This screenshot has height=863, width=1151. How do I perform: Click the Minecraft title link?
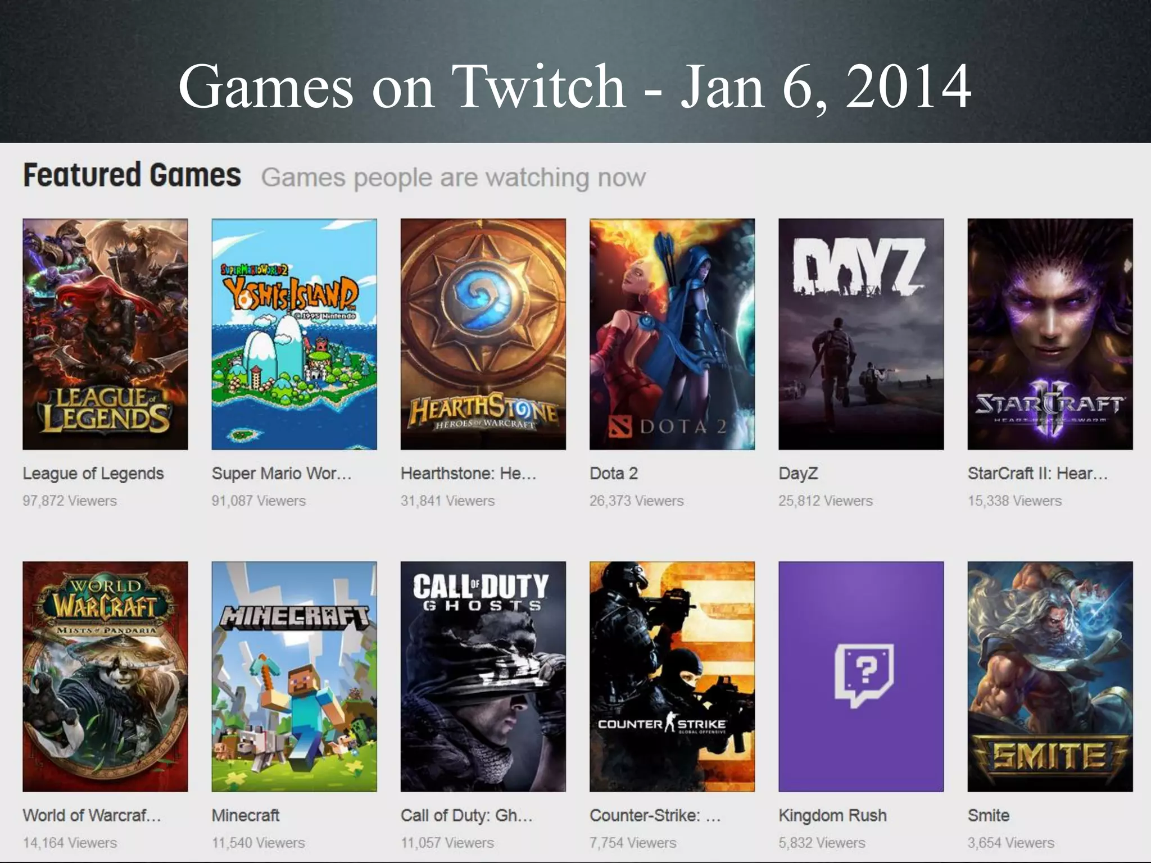point(246,815)
